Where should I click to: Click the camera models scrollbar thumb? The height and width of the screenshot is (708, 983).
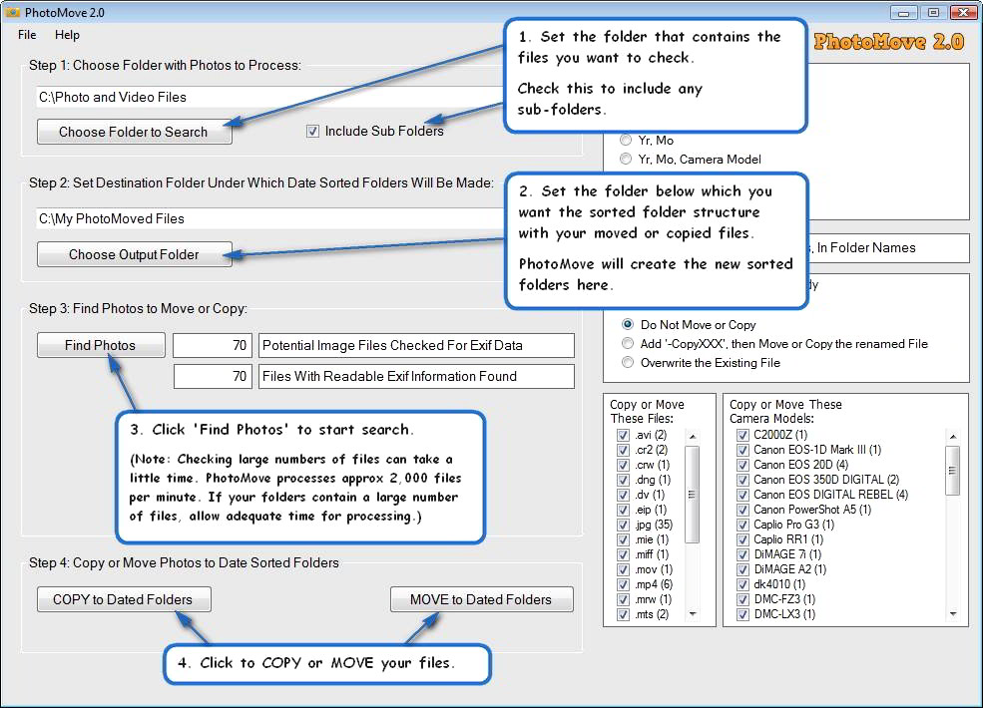tap(953, 471)
